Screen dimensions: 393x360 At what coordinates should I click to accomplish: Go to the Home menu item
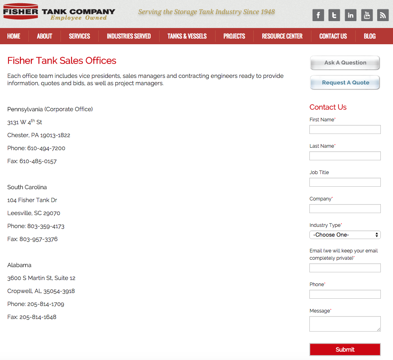[x=14, y=36]
